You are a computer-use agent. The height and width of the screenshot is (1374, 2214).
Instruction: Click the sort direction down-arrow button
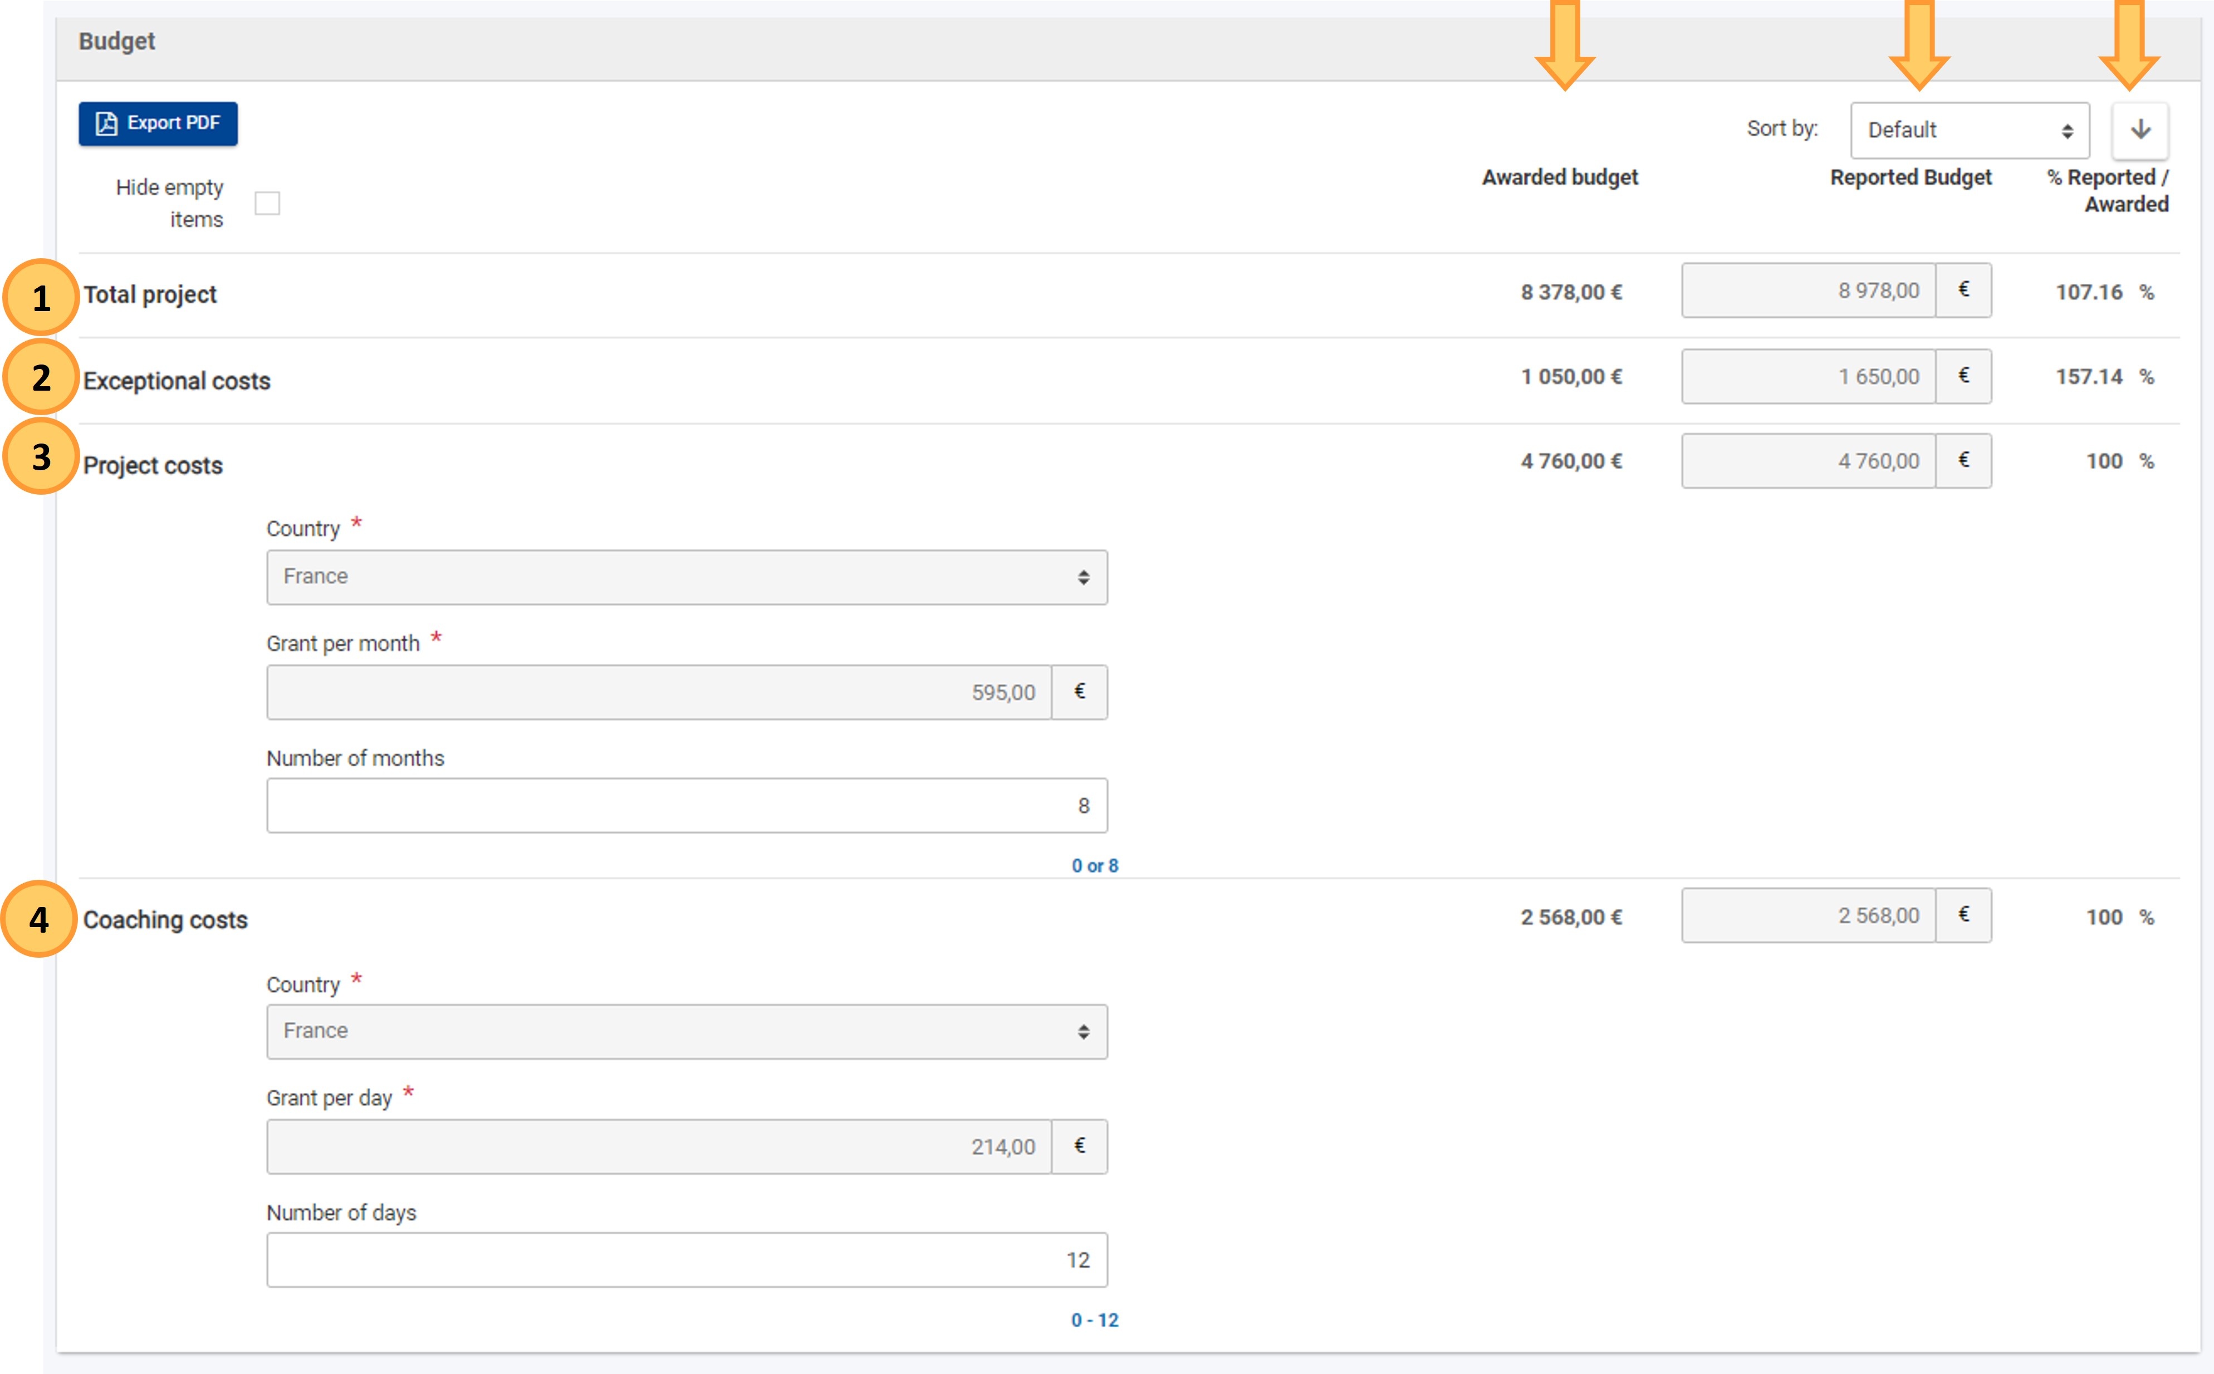pyautogui.click(x=2140, y=130)
